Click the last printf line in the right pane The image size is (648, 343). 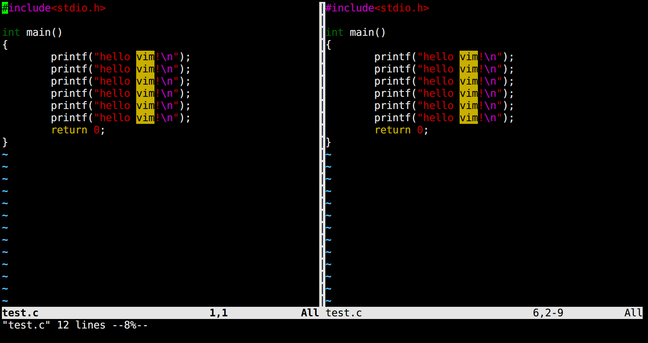coord(444,118)
